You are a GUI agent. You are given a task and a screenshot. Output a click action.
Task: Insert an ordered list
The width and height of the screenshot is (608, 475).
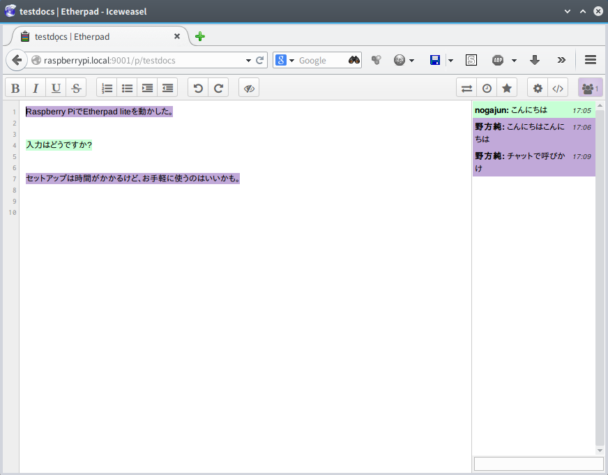pyautogui.click(x=107, y=88)
